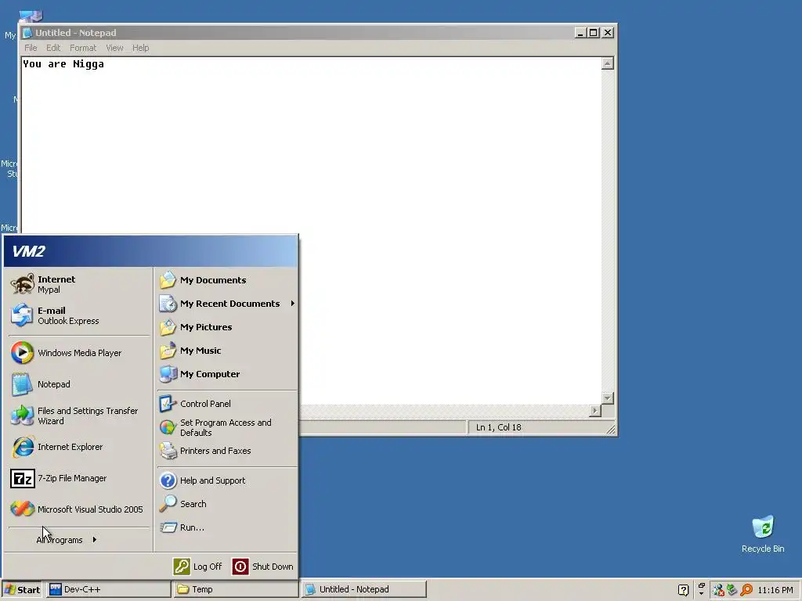
Task: Click the Shut Down power icon
Action: click(240, 567)
